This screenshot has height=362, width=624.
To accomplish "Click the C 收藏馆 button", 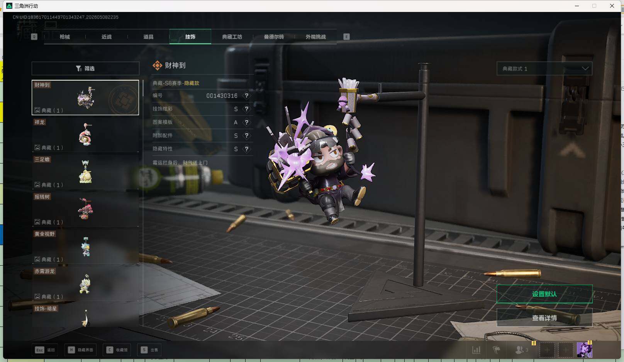I will pos(117,350).
